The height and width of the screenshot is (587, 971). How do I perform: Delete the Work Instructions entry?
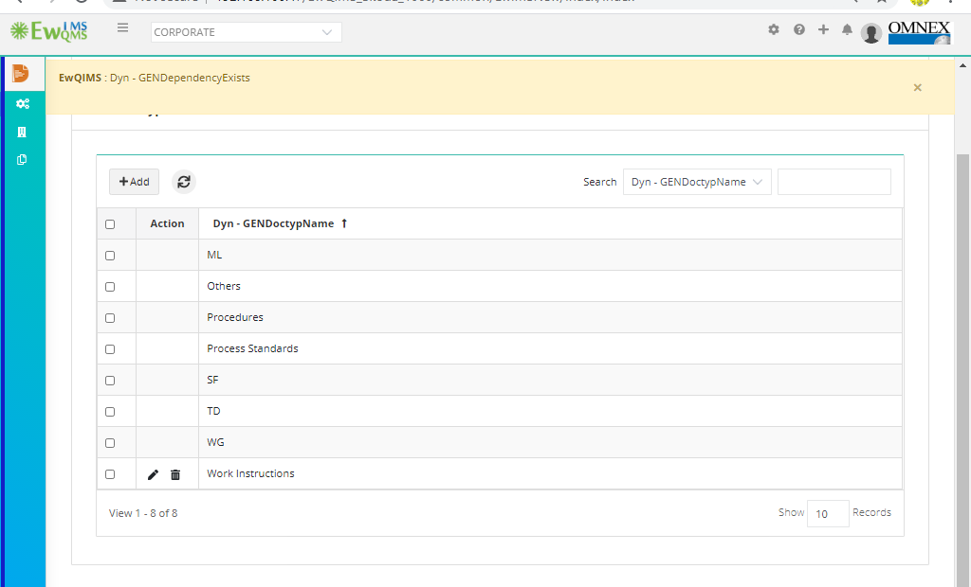pos(175,474)
